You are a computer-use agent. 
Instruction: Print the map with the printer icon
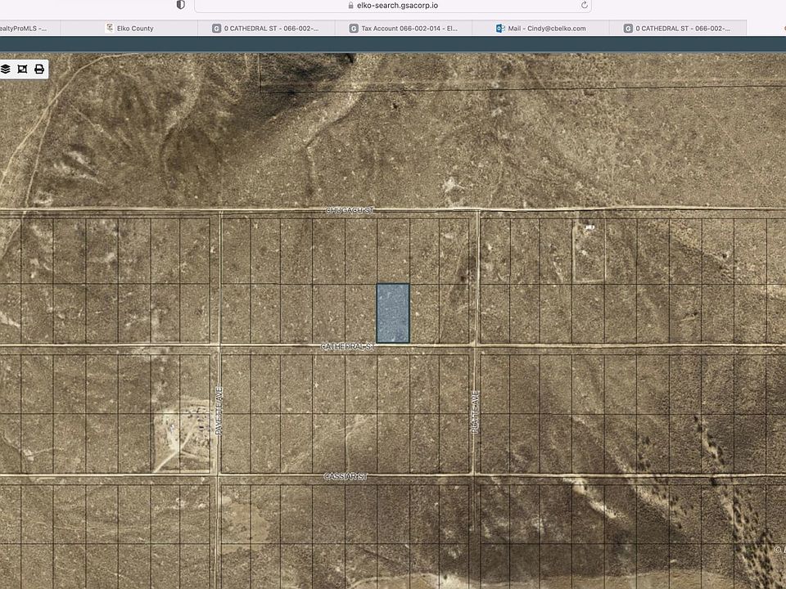[x=39, y=69]
